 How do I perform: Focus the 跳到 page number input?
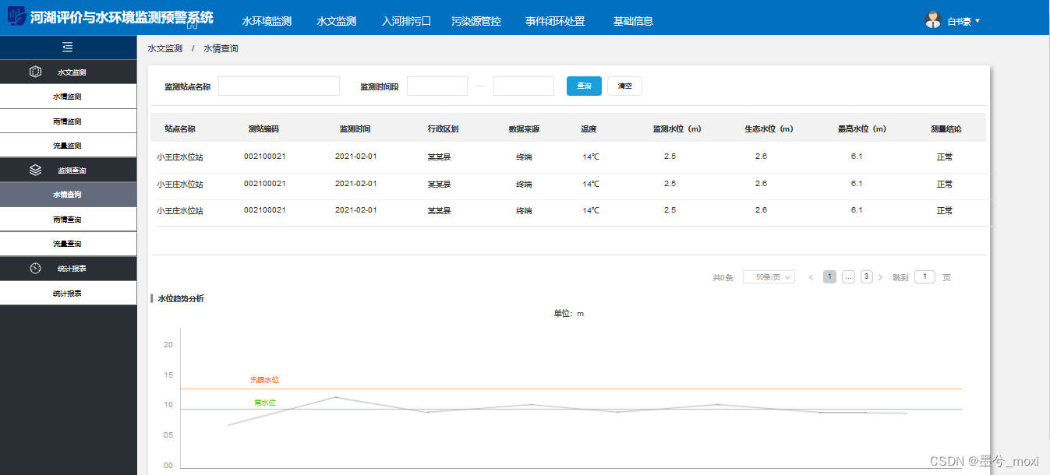coord(924,277)
